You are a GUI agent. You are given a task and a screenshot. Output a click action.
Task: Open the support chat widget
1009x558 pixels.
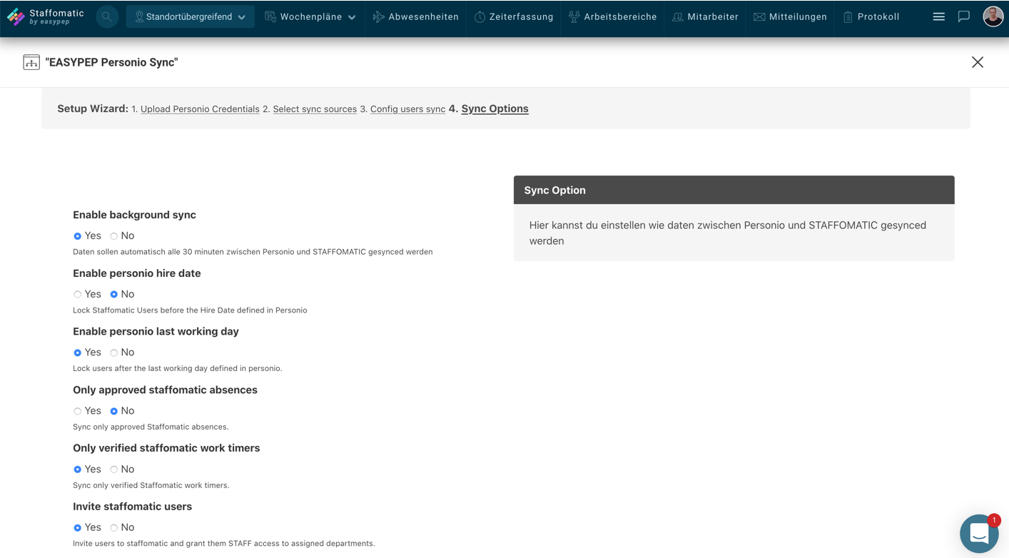979,533
